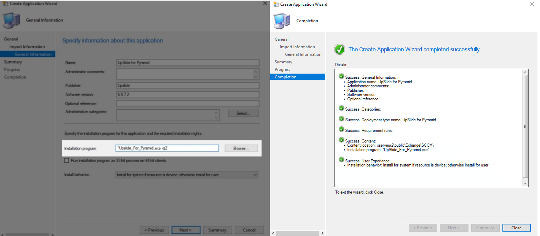
Task: Click the Close button in Completion wizard
Action: point(516,228)
